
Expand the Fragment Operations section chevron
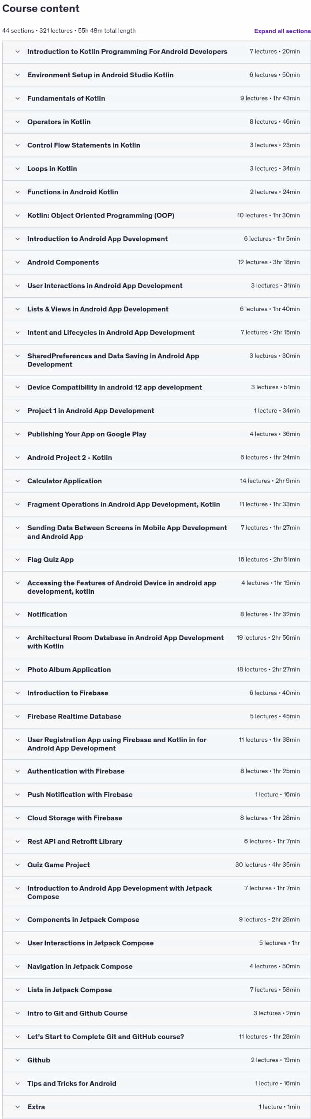[18, 504]
